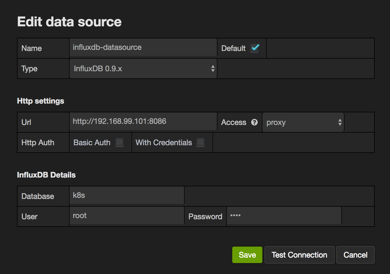Click the Access help question mark icon
This screenshot has height=274, width=390.
[x=254, y=122]
